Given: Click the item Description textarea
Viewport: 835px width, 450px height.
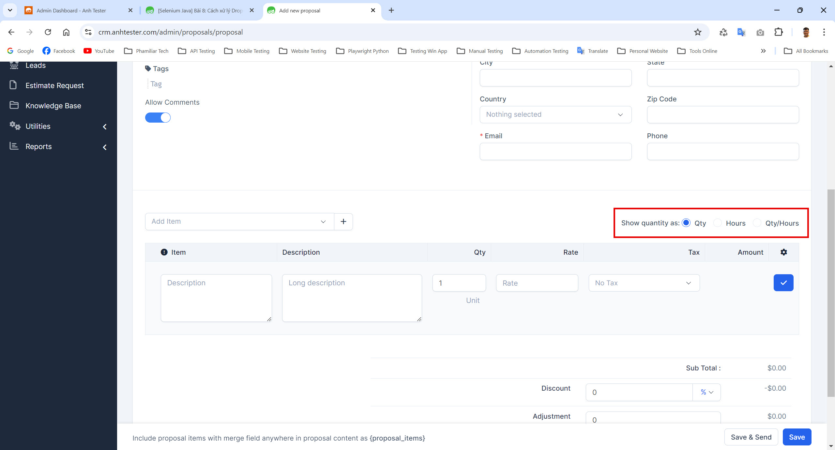Looking at the screenshot, I should pyautogui.click(x=216, y=298).
